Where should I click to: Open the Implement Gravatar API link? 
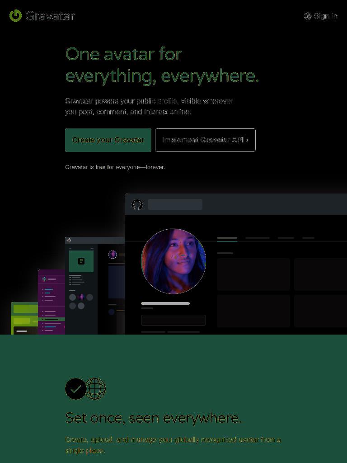pos(205,140)
